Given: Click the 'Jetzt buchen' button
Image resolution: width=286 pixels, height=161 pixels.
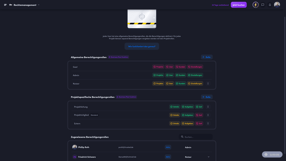Looking at the screenshot, I should tap(238, 5).
